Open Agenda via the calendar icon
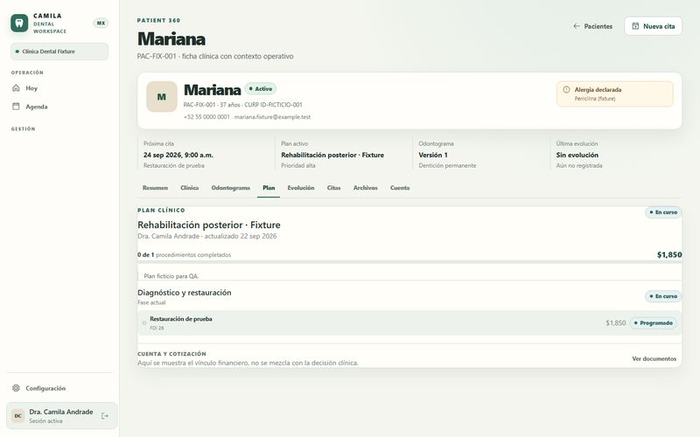 pyautogui.click(x=16, y=106)
